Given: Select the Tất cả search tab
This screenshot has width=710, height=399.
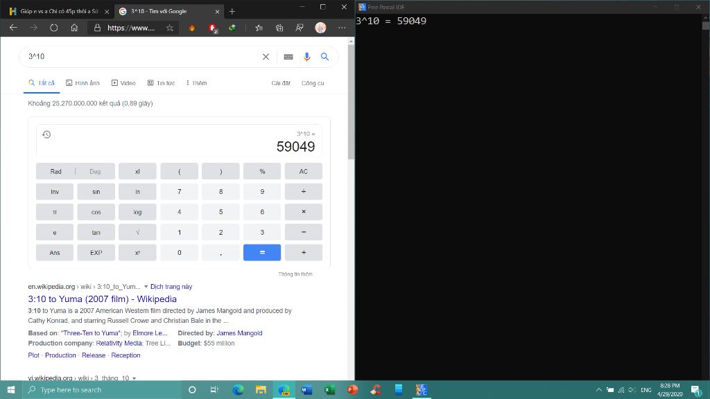Looking at the screenshot, I should [x=41, y=83].
